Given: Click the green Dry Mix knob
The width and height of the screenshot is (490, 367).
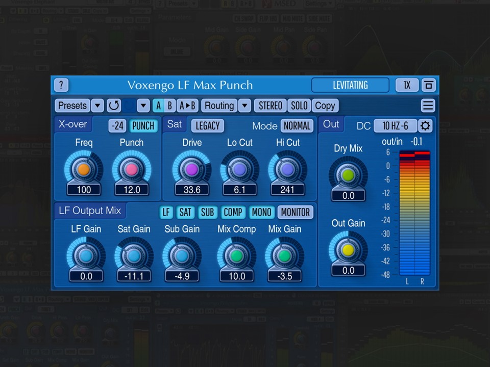Looking at the screenshot, I should pos(348,175).
